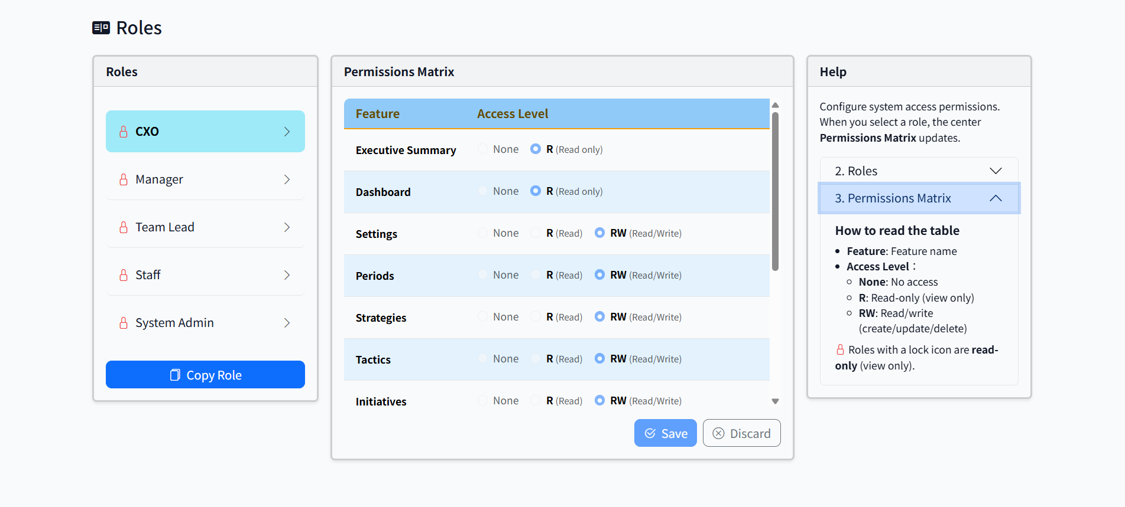Discard the pending permission edits
The height and width of the screenshot is (507, 1125).
[741, 433]
